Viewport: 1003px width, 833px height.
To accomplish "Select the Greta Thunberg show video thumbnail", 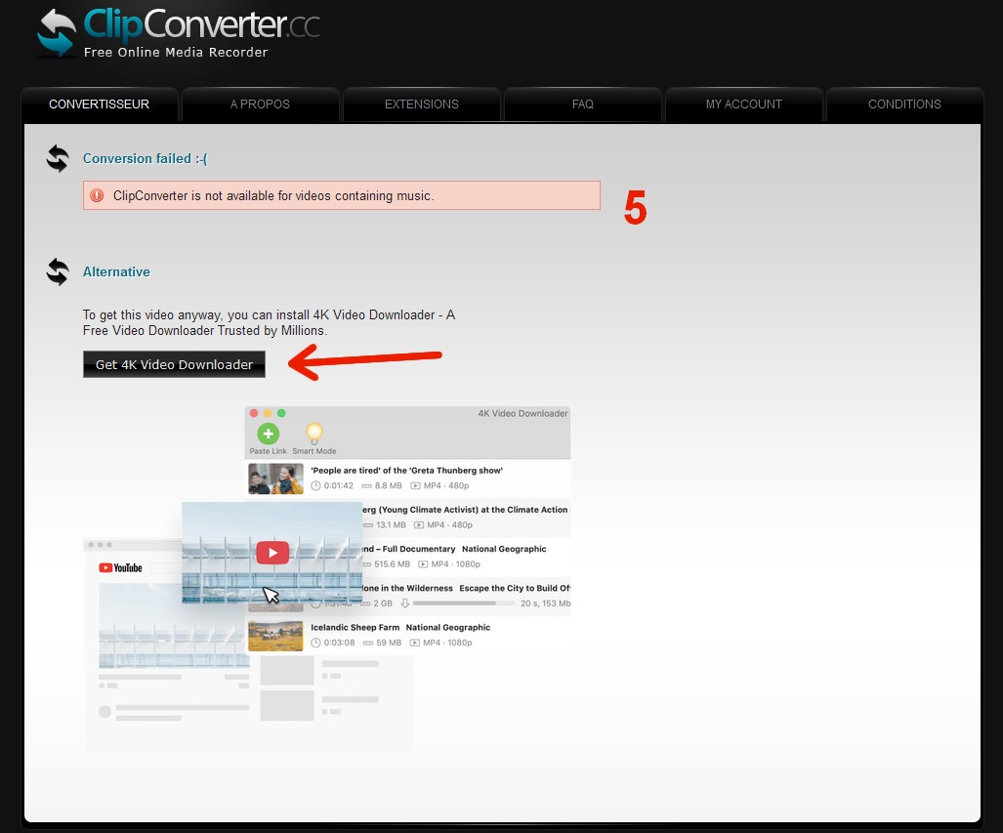I will point(275,479).
